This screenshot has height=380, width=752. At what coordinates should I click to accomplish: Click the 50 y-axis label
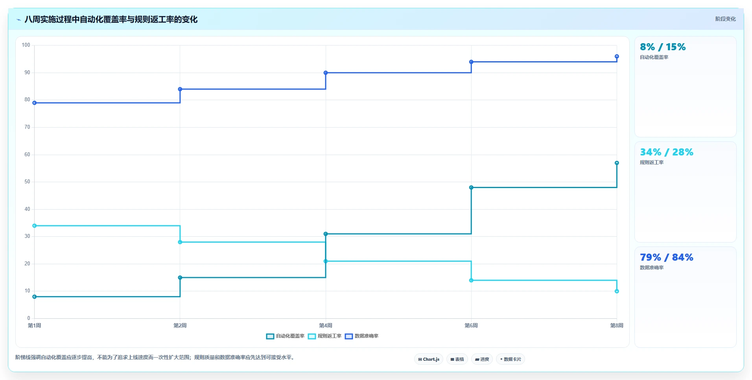click(27, 182)
